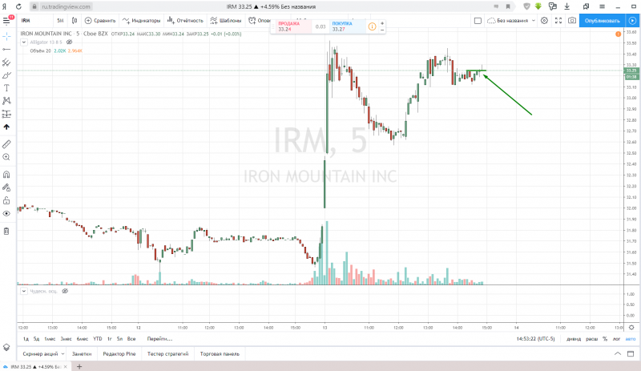
Task: Open the Перейти… go-to-date dialog
Action: (x=159, y=339)
